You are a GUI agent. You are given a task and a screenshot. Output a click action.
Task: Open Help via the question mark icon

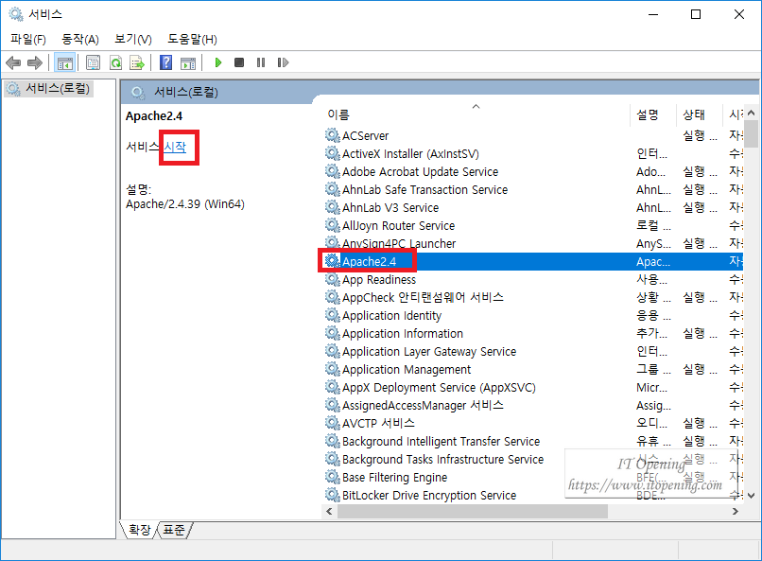[x=165, y=62]
